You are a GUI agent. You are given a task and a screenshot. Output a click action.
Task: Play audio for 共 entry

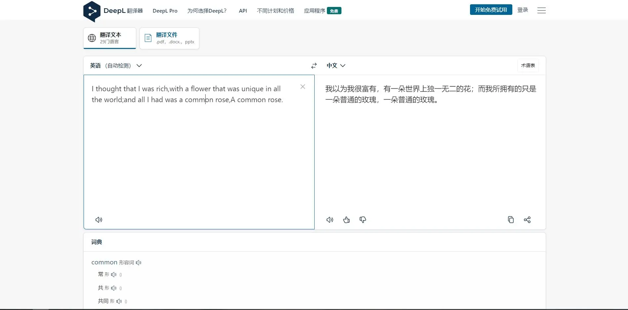[x=114, y=288]
